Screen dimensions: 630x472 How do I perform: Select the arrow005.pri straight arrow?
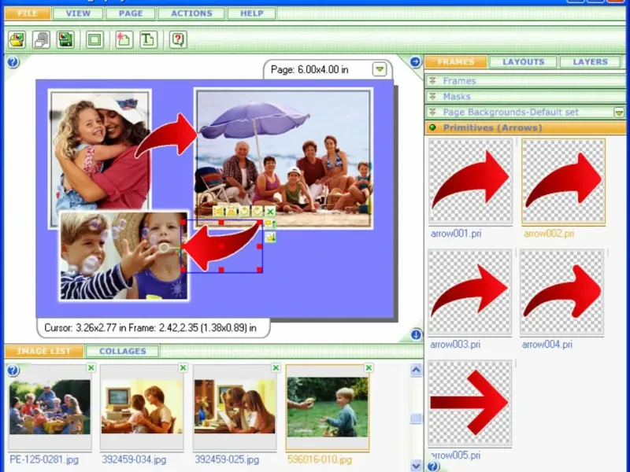[x=469, y=403]
